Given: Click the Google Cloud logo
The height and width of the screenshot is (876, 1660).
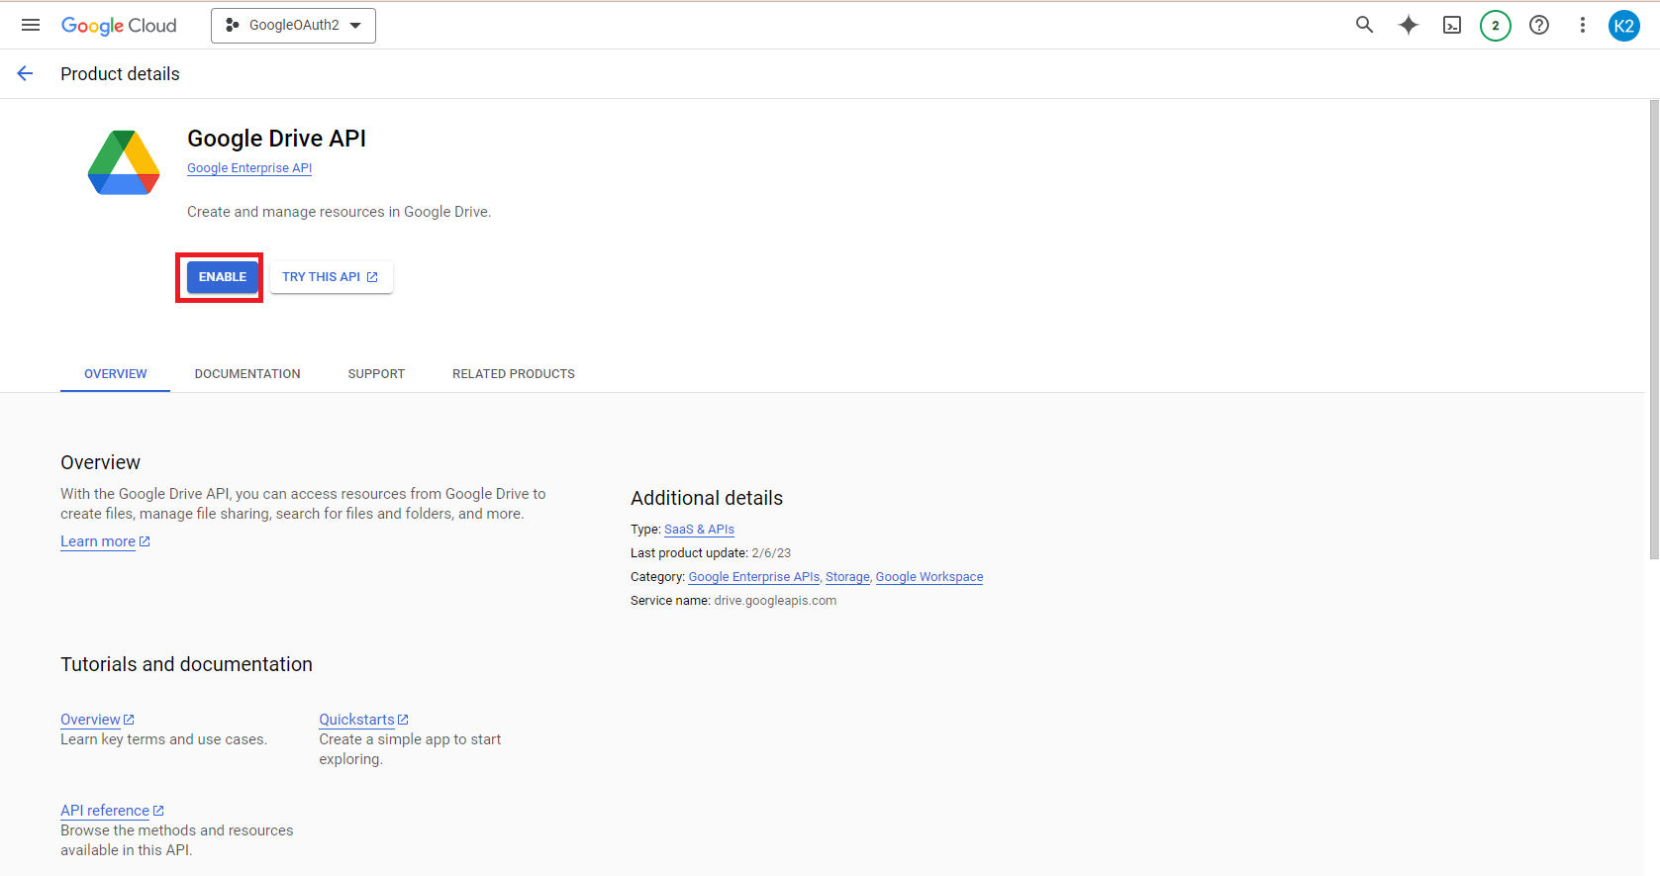Looking at the screenshot, I should pos(119,26).
